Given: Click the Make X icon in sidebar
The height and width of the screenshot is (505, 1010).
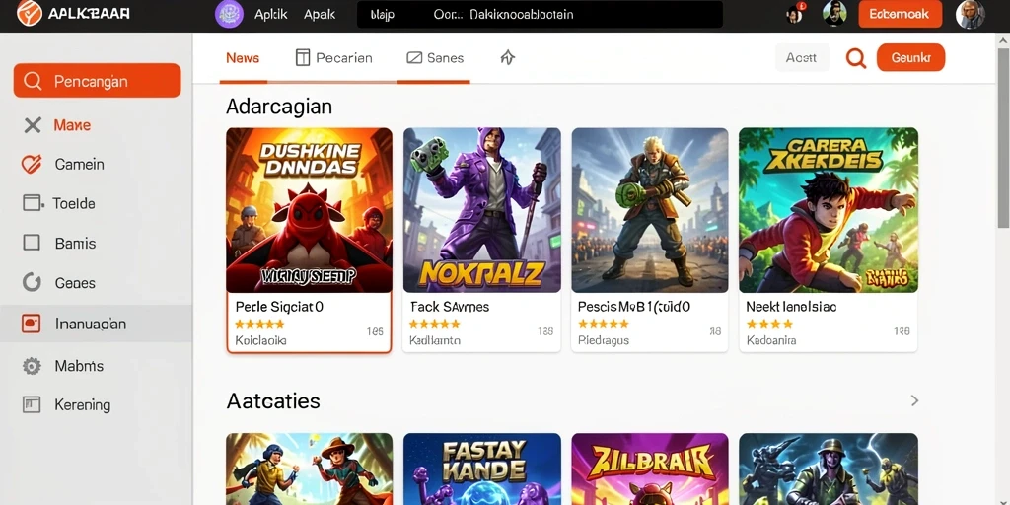Looking at the screenshot, I should pyautogui.click(x=33, y=125).
